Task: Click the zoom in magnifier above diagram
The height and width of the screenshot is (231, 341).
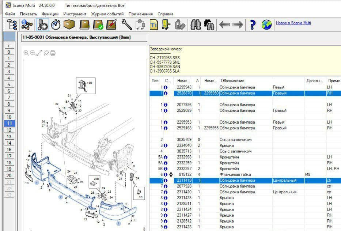Action: pos(26,53)
